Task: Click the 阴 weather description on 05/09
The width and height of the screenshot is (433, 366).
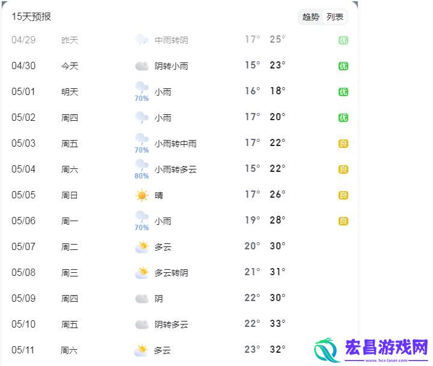Action: (159, 299)
